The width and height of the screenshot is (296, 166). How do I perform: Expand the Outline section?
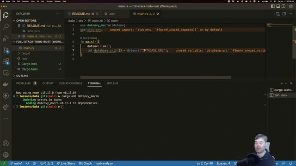(x=22, y=76)
